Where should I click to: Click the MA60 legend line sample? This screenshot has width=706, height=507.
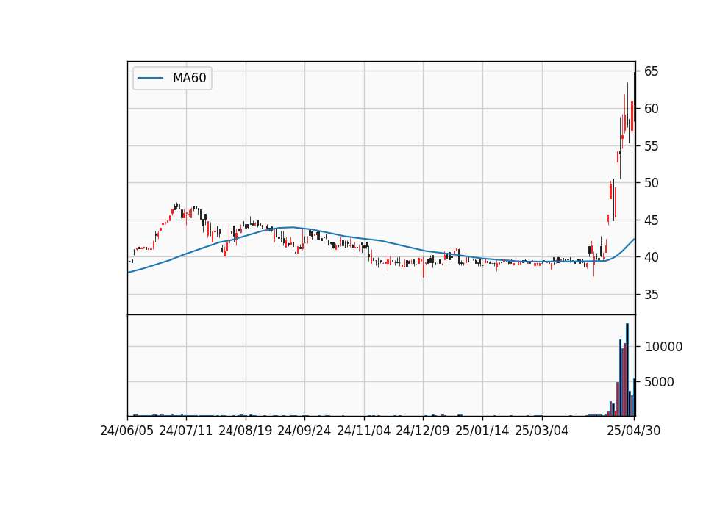click(x=150, y=78)
